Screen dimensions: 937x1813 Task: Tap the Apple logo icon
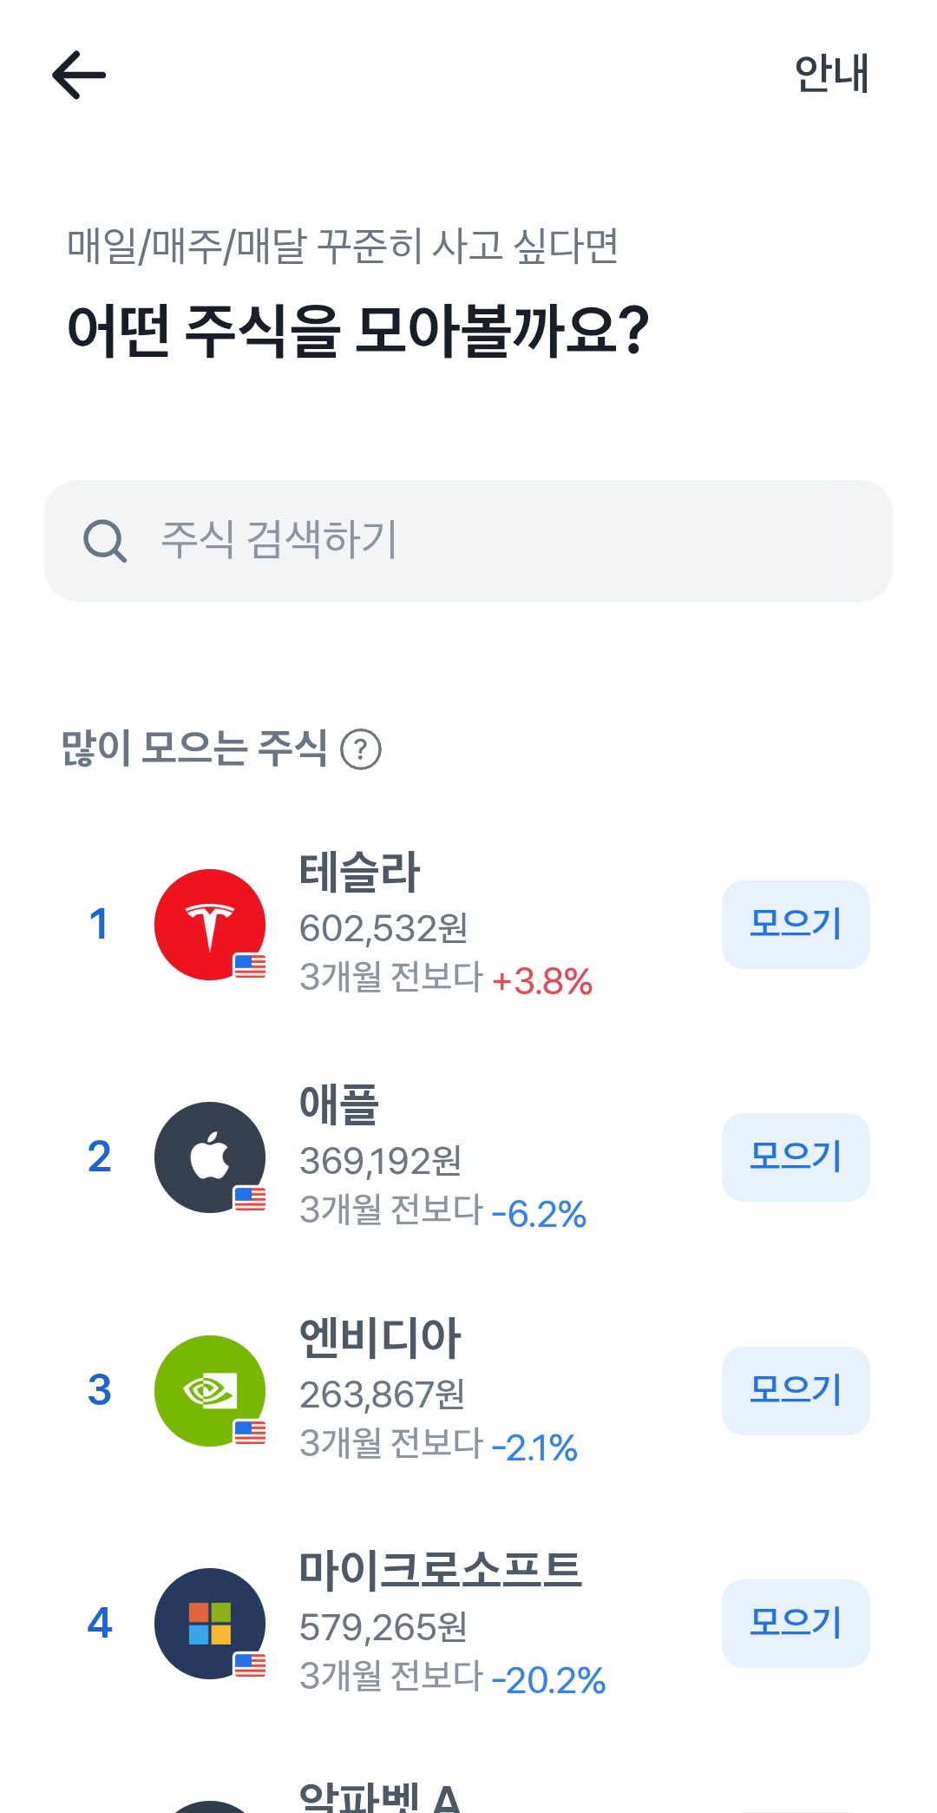point(210,1157)
